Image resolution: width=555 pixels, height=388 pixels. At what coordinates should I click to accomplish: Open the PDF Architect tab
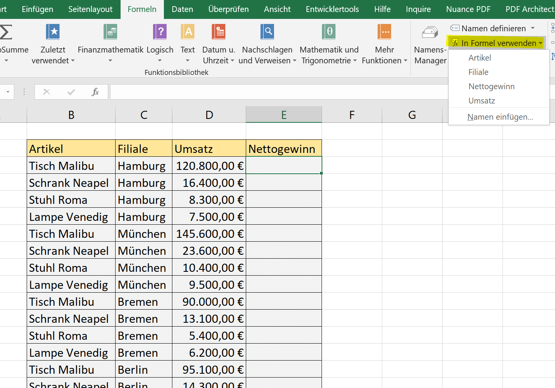(530, 9)
